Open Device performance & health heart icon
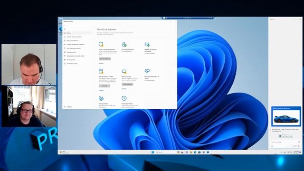304x171 pixels. (x=147, y=71)
